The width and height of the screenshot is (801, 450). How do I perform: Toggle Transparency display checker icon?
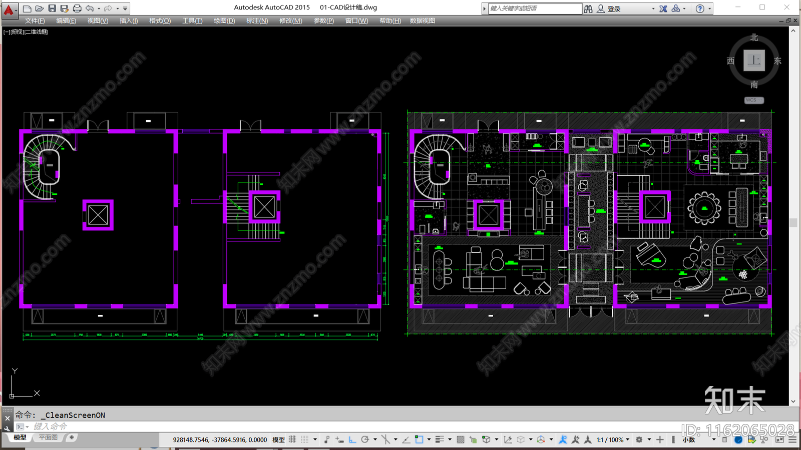click(461, 440)
